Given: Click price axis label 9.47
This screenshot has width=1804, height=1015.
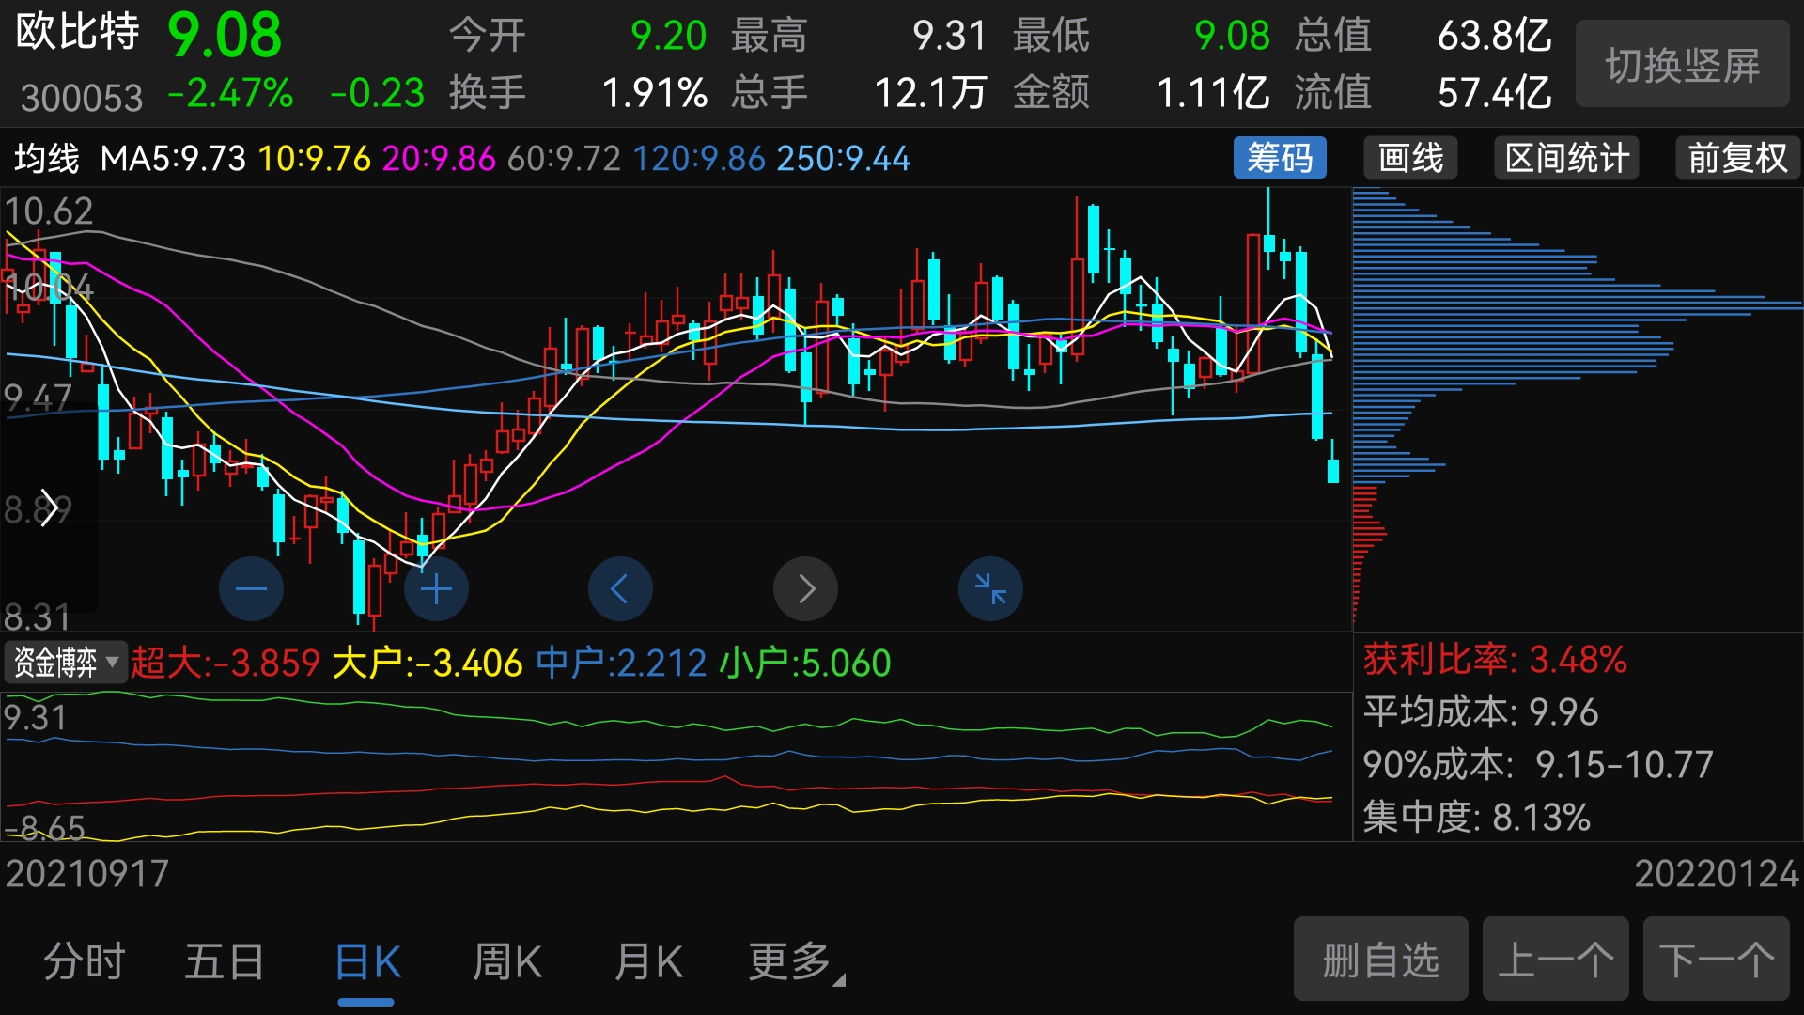Looking at the screenshot, I should [x=38, y=398].
